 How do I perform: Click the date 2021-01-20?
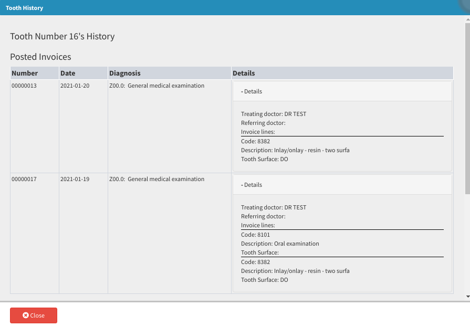pyautogui.click(x=75, y=86)
